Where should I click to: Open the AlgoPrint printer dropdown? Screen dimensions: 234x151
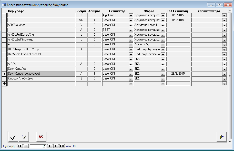click(x=131, y=15)
